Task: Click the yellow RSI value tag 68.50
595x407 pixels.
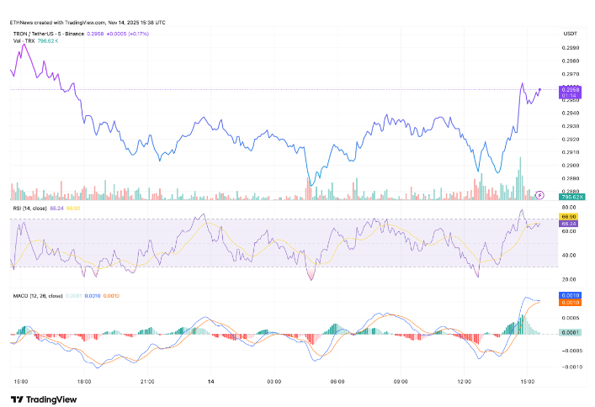Action: 568,217
